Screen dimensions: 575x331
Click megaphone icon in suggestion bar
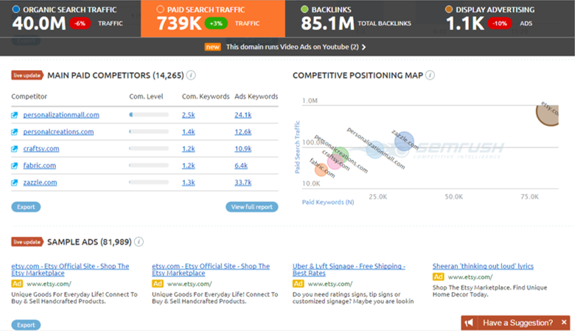469,323
